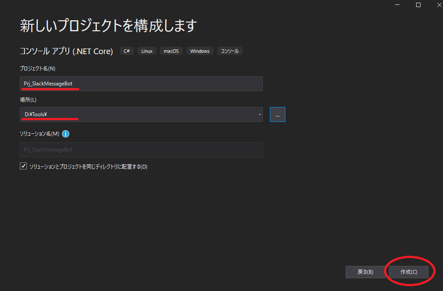Close the dialog window
The image size is (443, 291).
pyautogui.click(x=439, y=5)
